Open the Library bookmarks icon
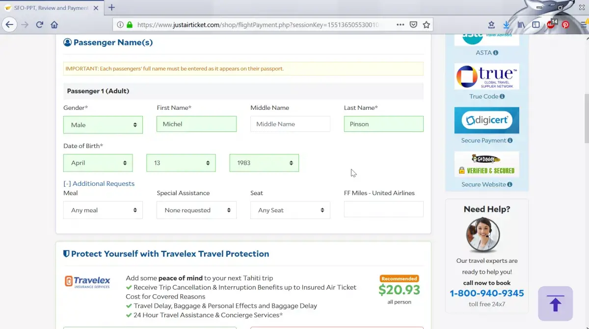This screenshot has width=589, height=329. click(x=521, y=25)
